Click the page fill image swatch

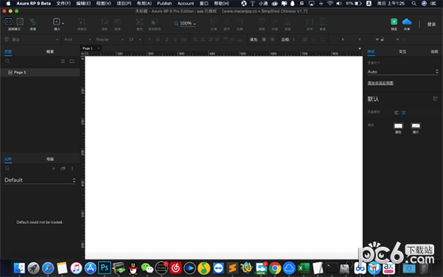416,126
